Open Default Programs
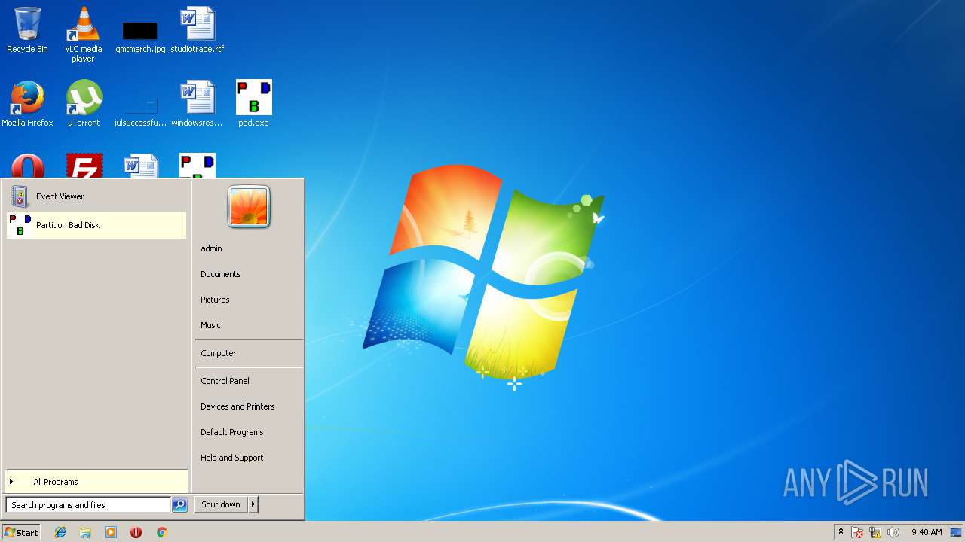This screenshot has height=542, width=965. (231, 432)
